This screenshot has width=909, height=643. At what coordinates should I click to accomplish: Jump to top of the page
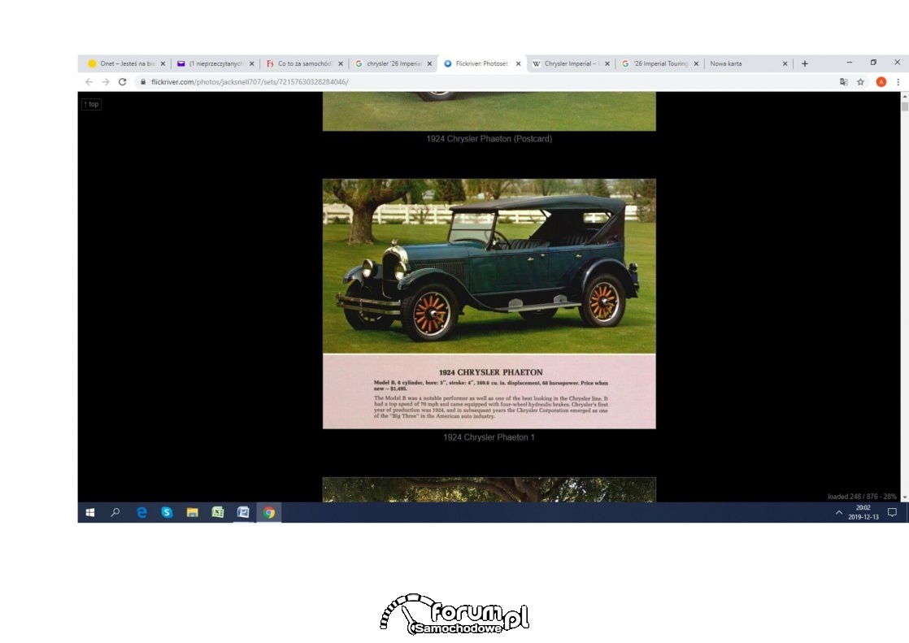pos(92,104)
